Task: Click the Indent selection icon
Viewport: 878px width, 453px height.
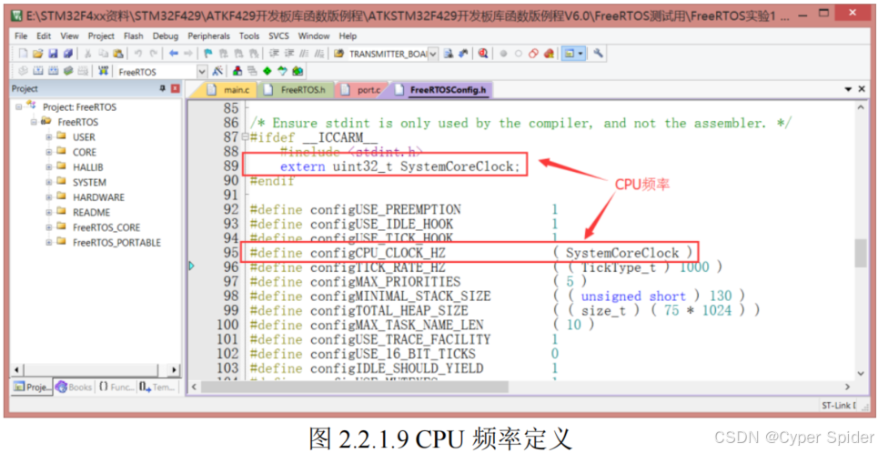Action: point(274,53)
